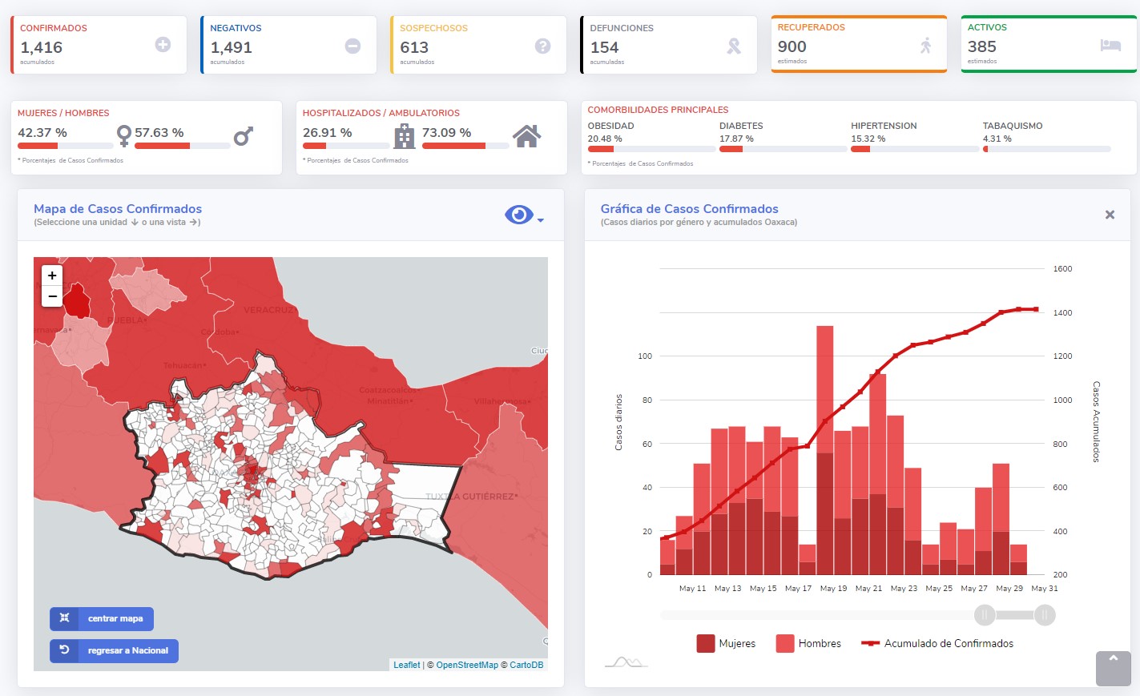Click left handle of chart date slider

(x=985, y=615)
